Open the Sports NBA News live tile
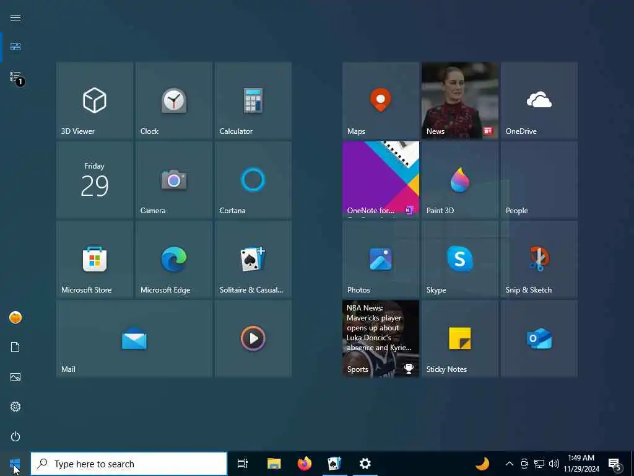The height and width of the screenshot is (476, 634). coord(381,338)
